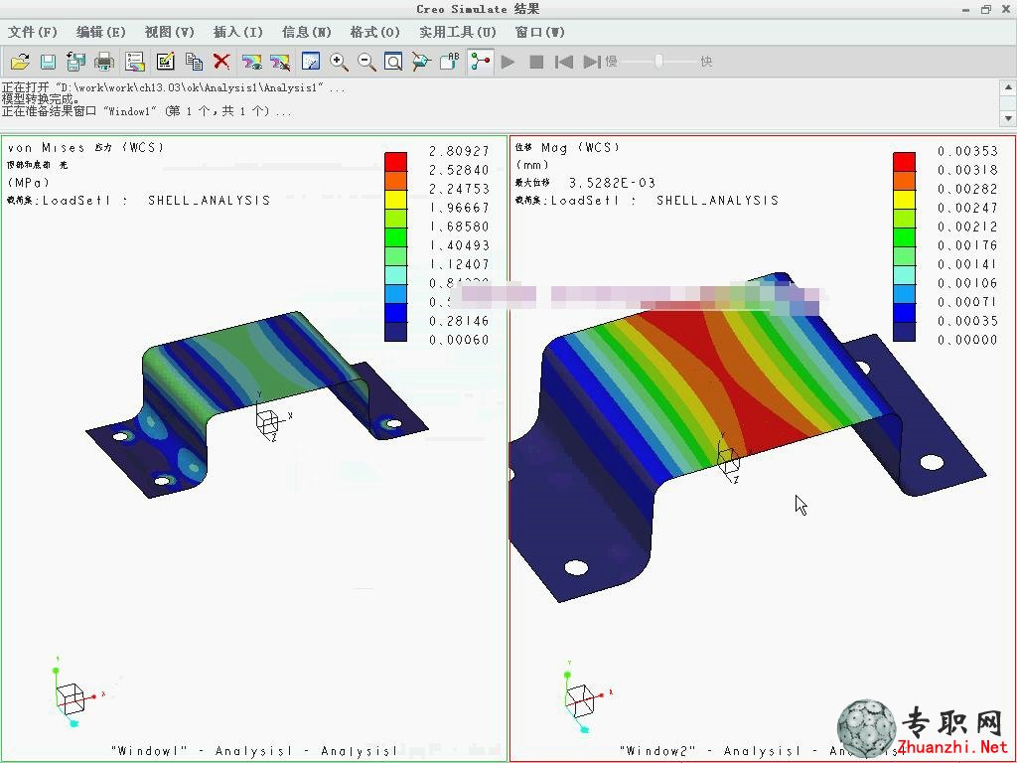This screenshot has height=763, width=1017.
Task: Open the result window definition icon
Action: [x=135, y=62]
